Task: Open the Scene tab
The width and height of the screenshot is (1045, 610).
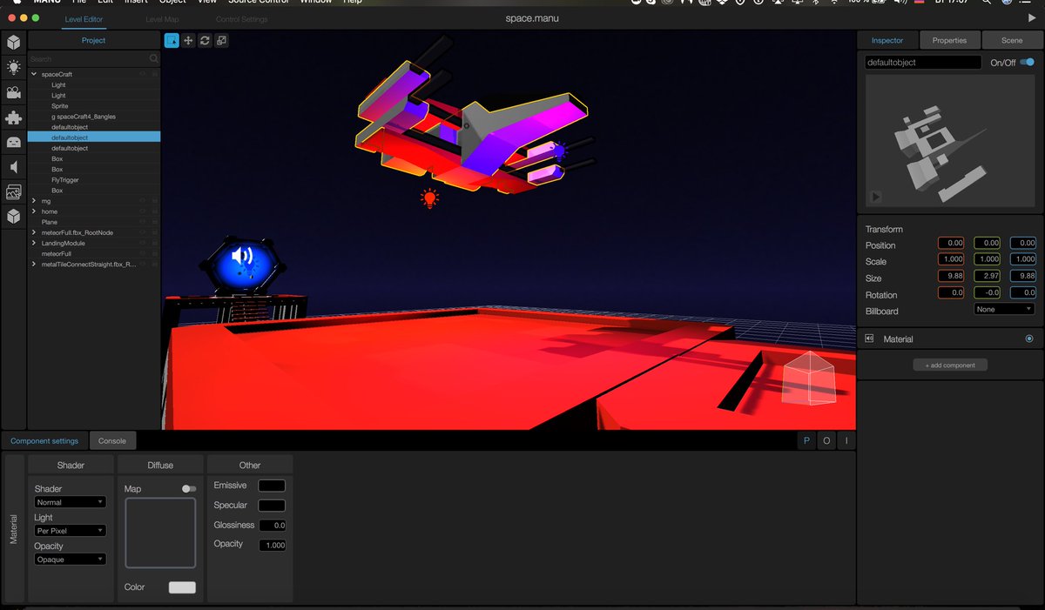Action: tap(1012, 40)
